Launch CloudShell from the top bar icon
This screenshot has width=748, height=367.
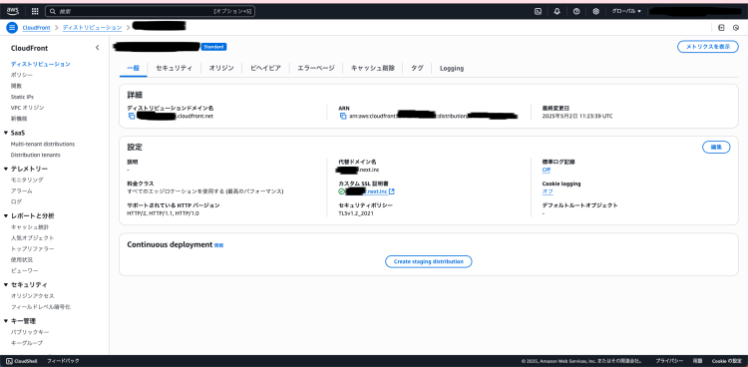click(538, 11)
